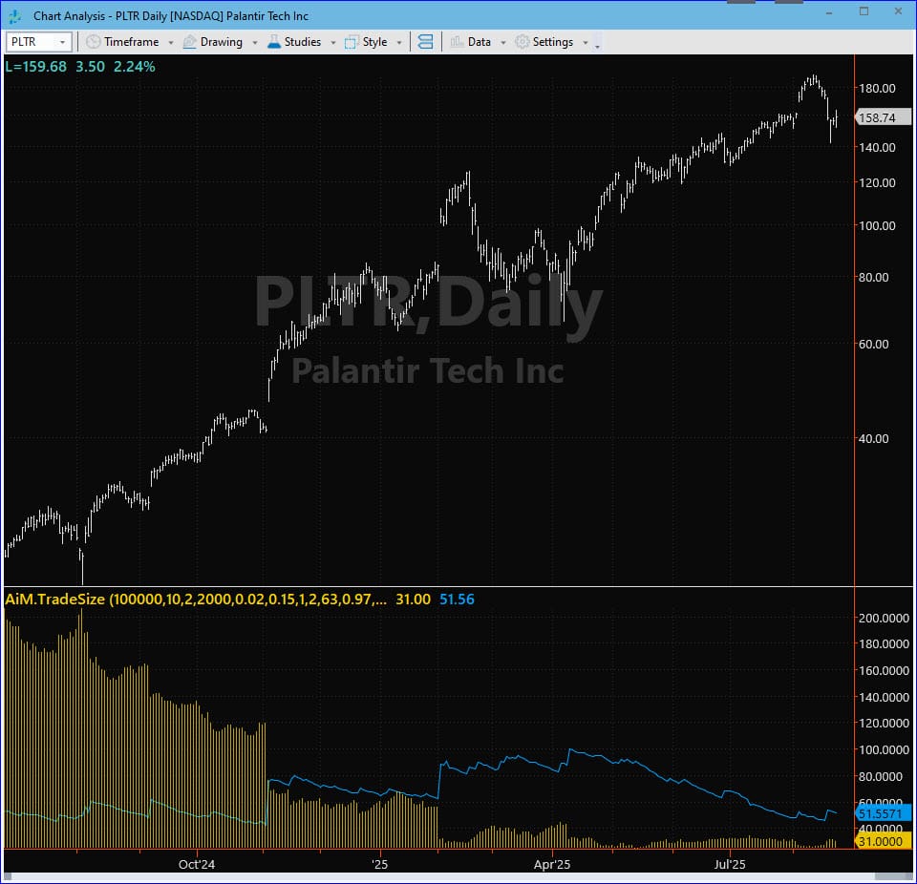The image size is (917, 884).
Task: Click the horizontal scrollbar at window bottom
Action: [458, 877]
